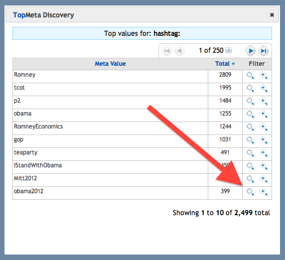Click the total value 1031

pos(225,139)
